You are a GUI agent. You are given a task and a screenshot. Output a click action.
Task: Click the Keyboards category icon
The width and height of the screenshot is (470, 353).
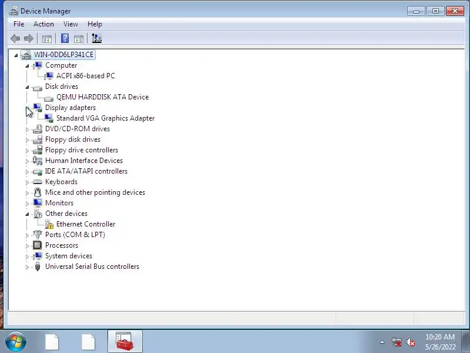(x=38, y=182)
